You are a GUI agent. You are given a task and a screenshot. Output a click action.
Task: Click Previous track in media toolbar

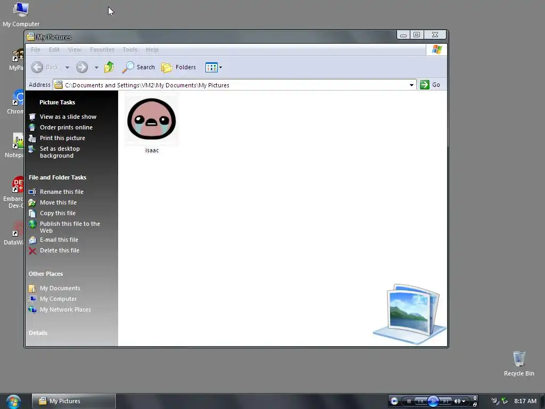click(419, 401)
